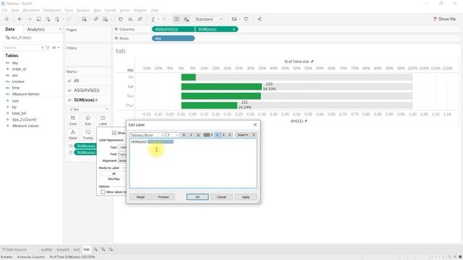
Task: Click Cancel in Edit Label dialog
Action: (221, 197)
